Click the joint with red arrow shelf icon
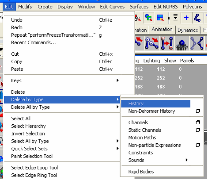Image resolution: width=208 pixels, height=180 pixels. 139,43
